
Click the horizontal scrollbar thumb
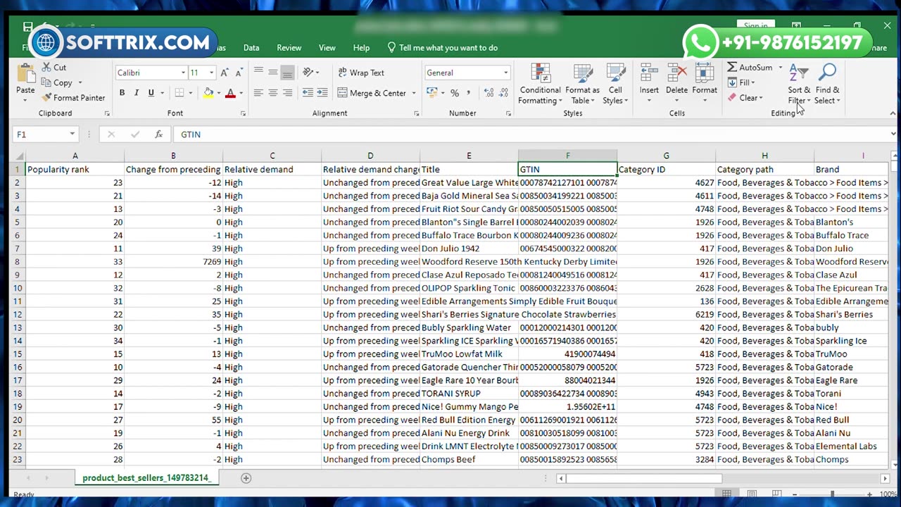coord(643,479)
